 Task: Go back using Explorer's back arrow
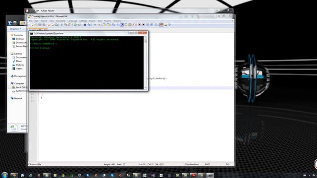click(x=10, y=23)
